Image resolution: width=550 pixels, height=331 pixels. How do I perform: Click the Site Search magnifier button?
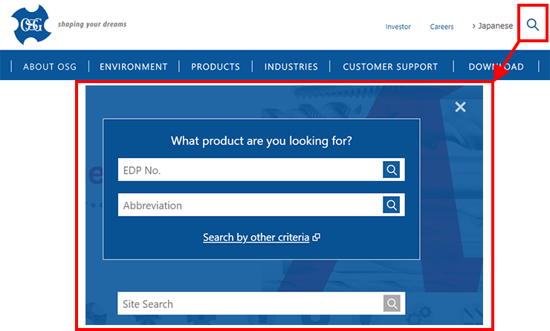click(392, 304)
